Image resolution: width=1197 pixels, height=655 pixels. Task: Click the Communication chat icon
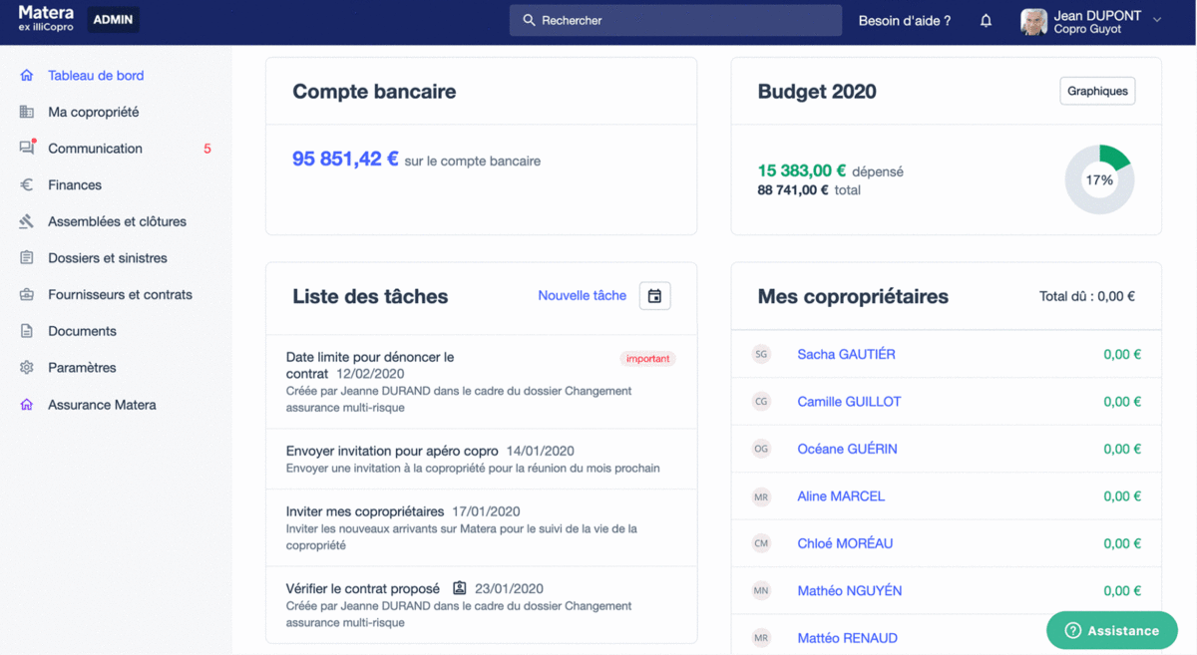point(27,149)
